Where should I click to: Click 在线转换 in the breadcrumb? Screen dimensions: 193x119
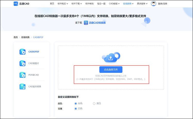coord(25,37)
